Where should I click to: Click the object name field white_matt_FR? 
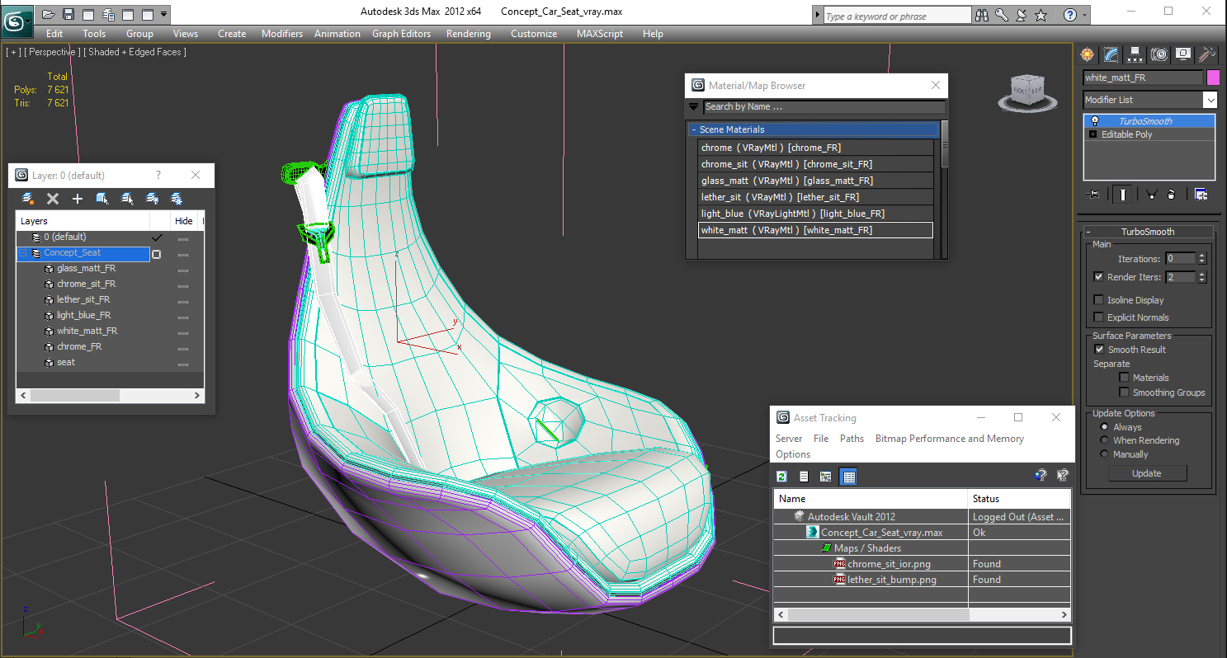pos(1143,78)
